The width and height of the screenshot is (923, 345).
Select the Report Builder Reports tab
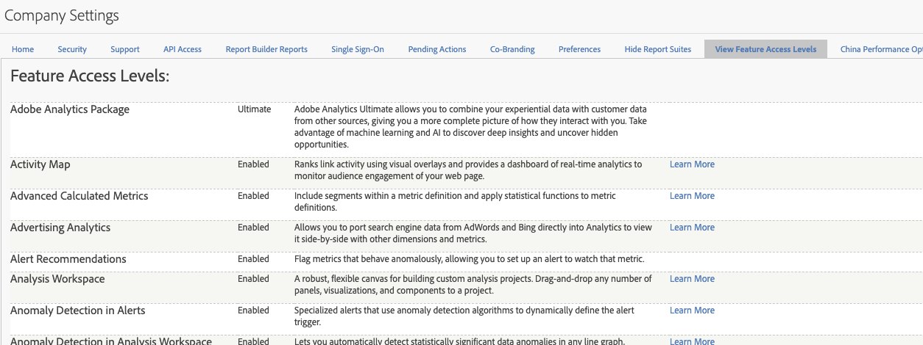(x=266, y=49)
